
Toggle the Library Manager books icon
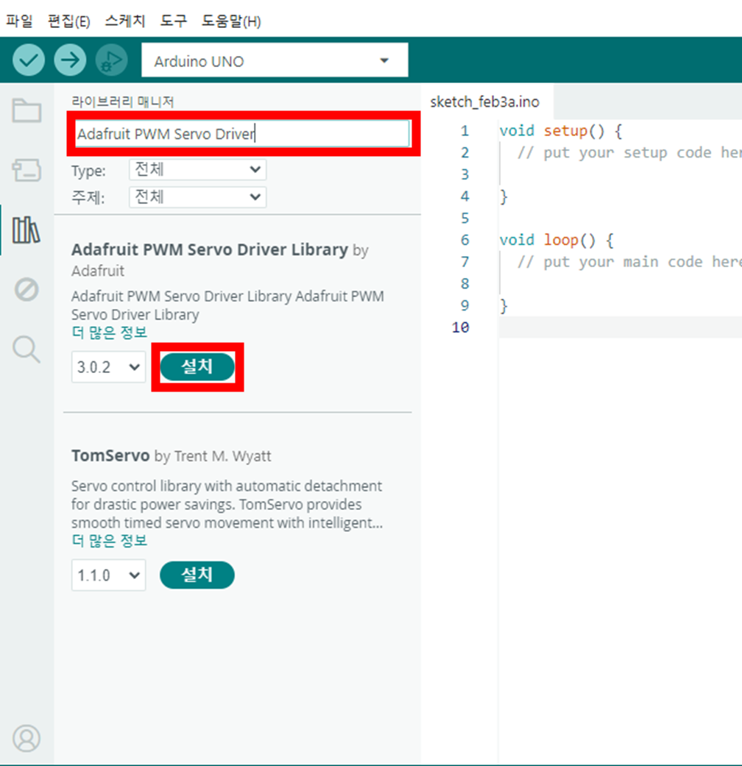tap(26, 230)
